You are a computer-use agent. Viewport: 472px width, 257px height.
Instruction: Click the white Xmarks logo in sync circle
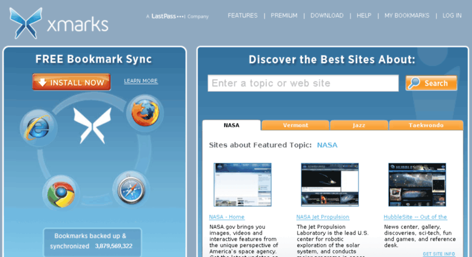[92, 126]
